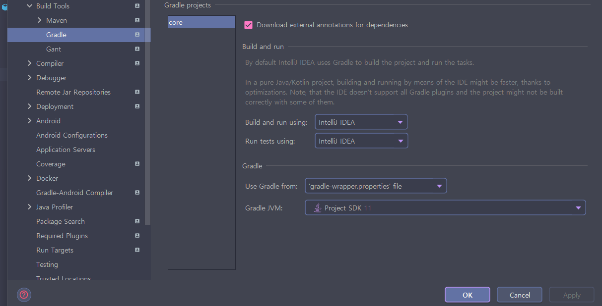Open the Gradle JVM dropdown
The image size is (602, 306).
445,208
